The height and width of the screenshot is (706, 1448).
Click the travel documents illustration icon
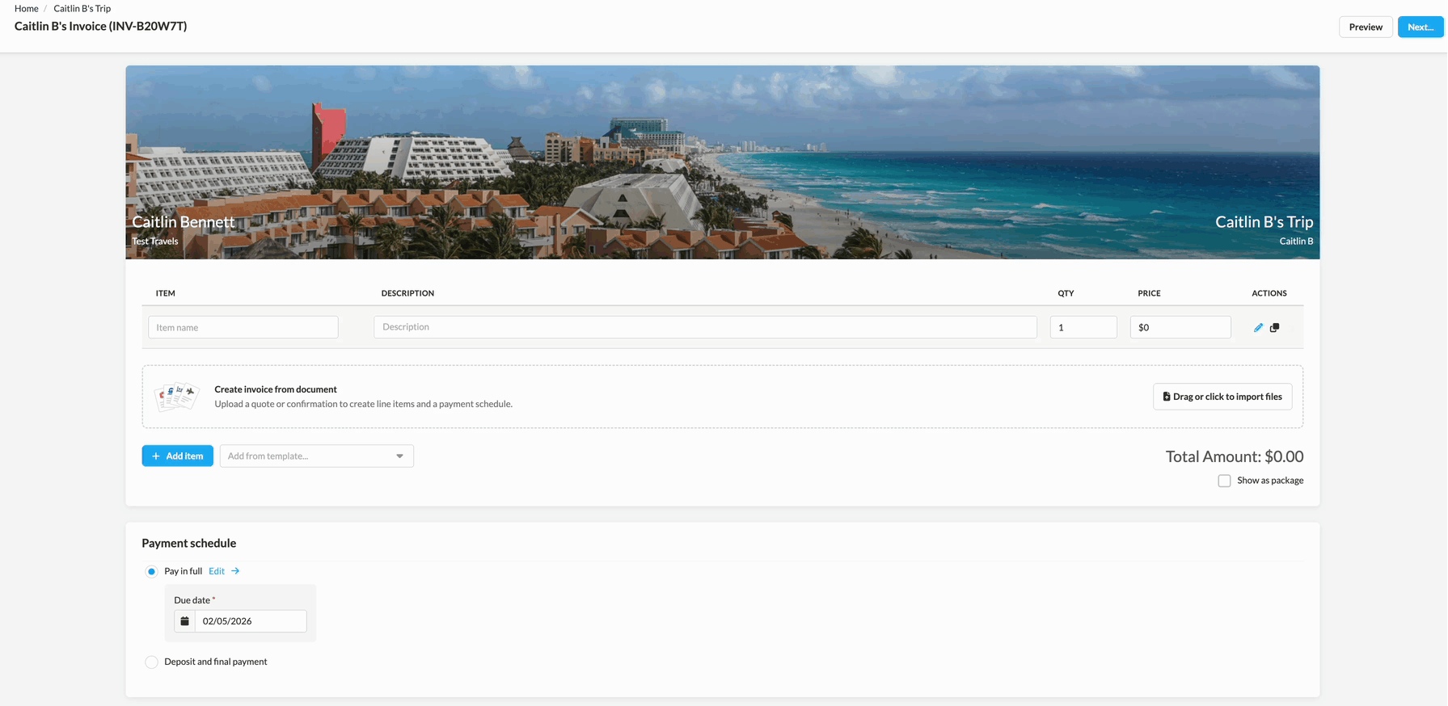click(177, 397)
